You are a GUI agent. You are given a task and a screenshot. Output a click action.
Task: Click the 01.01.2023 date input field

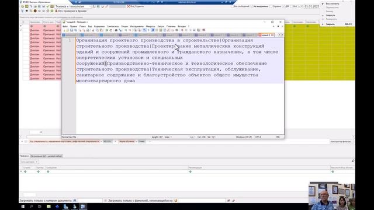[x=311, y=6]
